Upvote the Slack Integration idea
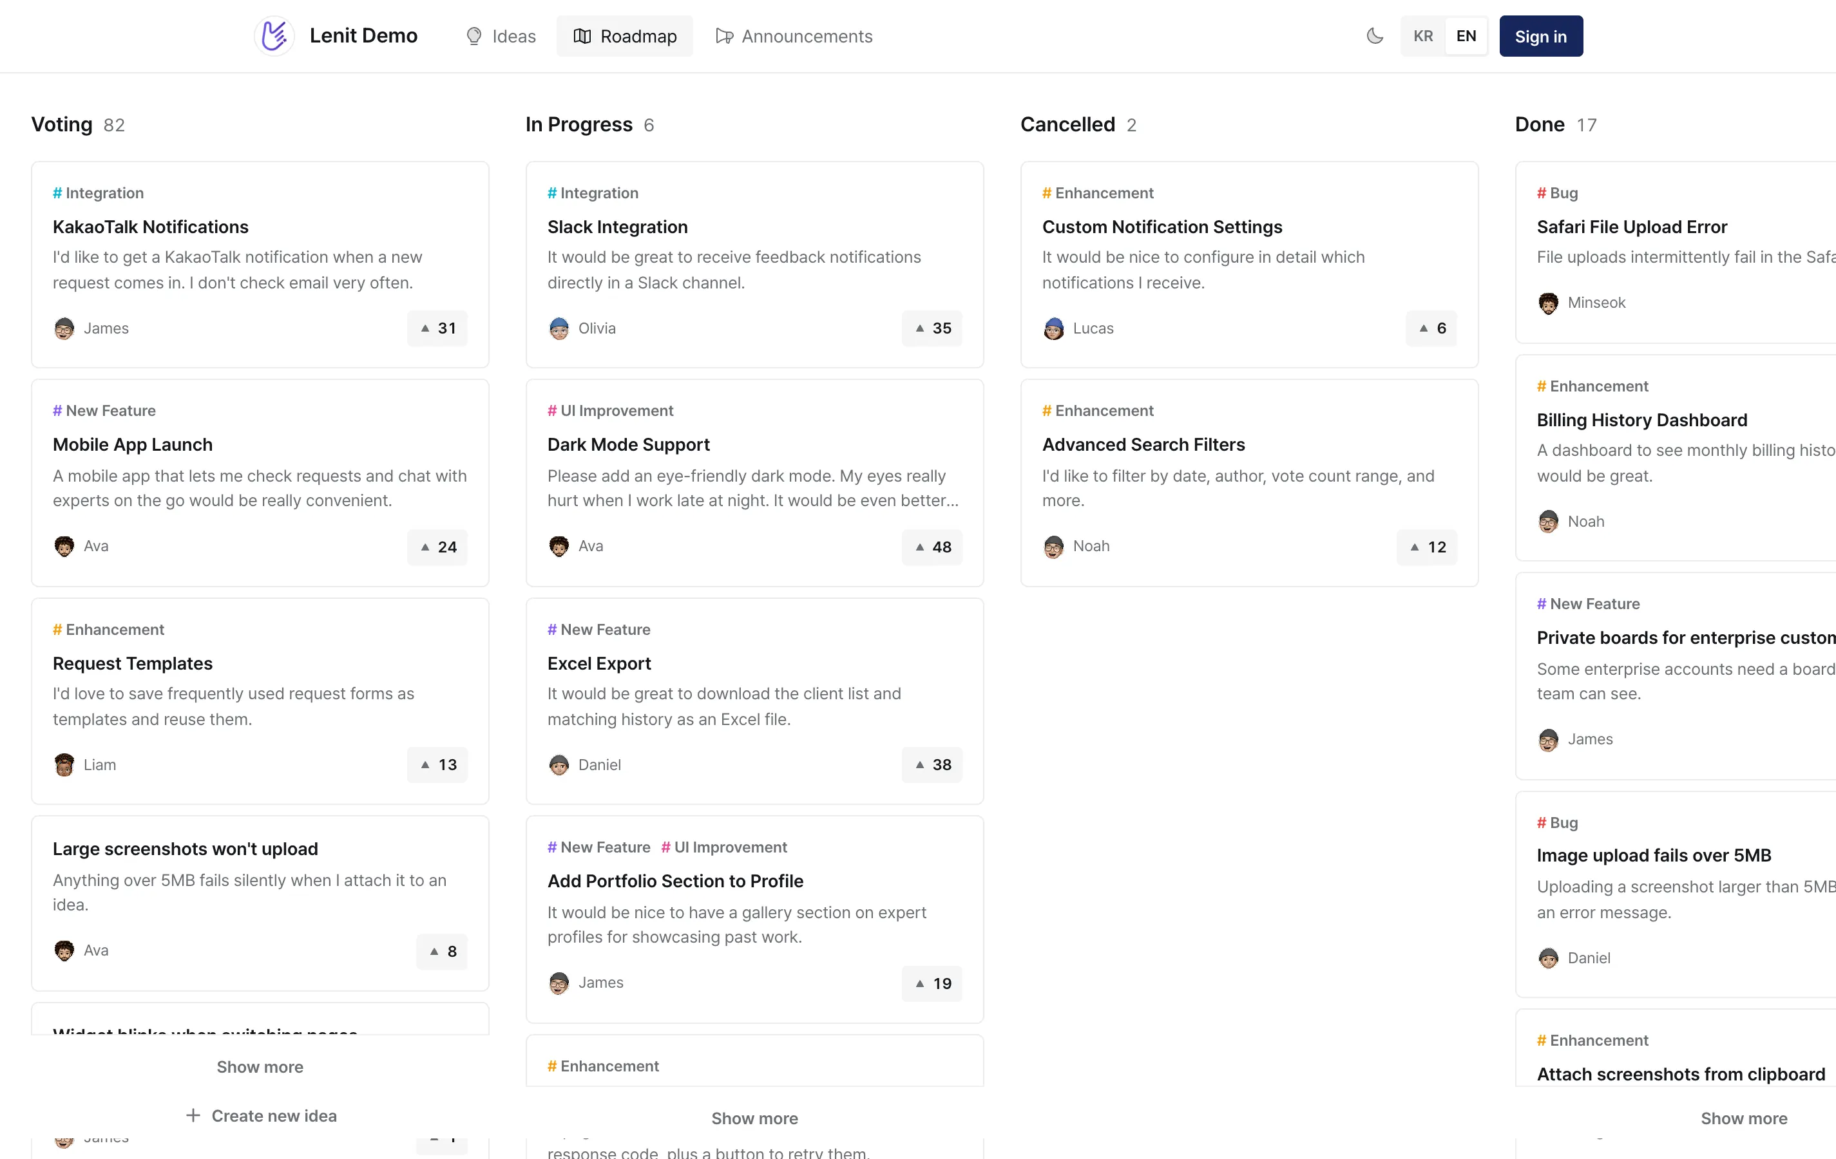 point(932,328)
